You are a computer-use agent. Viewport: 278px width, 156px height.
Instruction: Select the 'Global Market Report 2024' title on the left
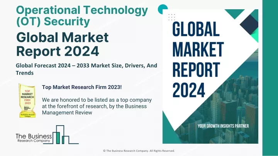62,44
